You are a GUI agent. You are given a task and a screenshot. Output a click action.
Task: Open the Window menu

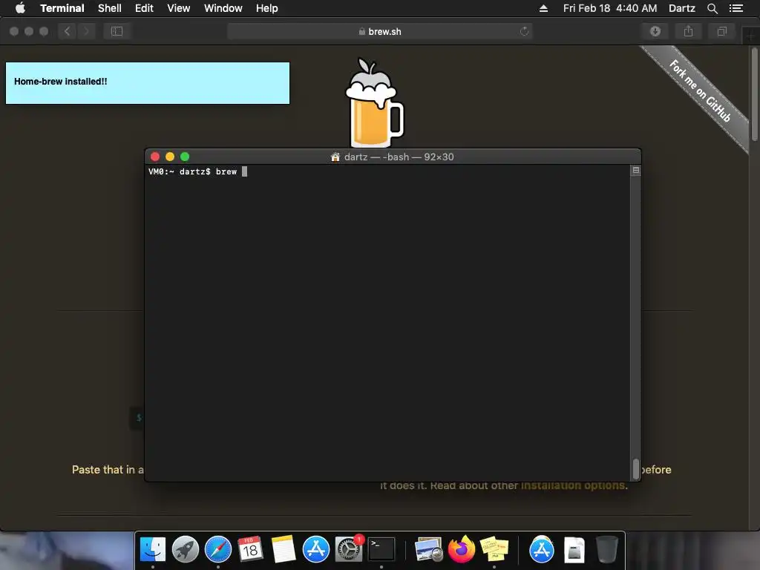coord(223,8)
